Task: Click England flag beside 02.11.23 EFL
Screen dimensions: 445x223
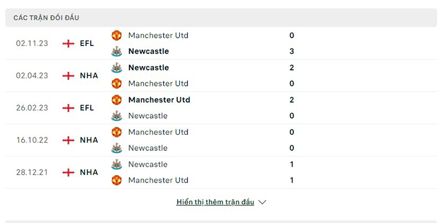Action: click(68, 43)
